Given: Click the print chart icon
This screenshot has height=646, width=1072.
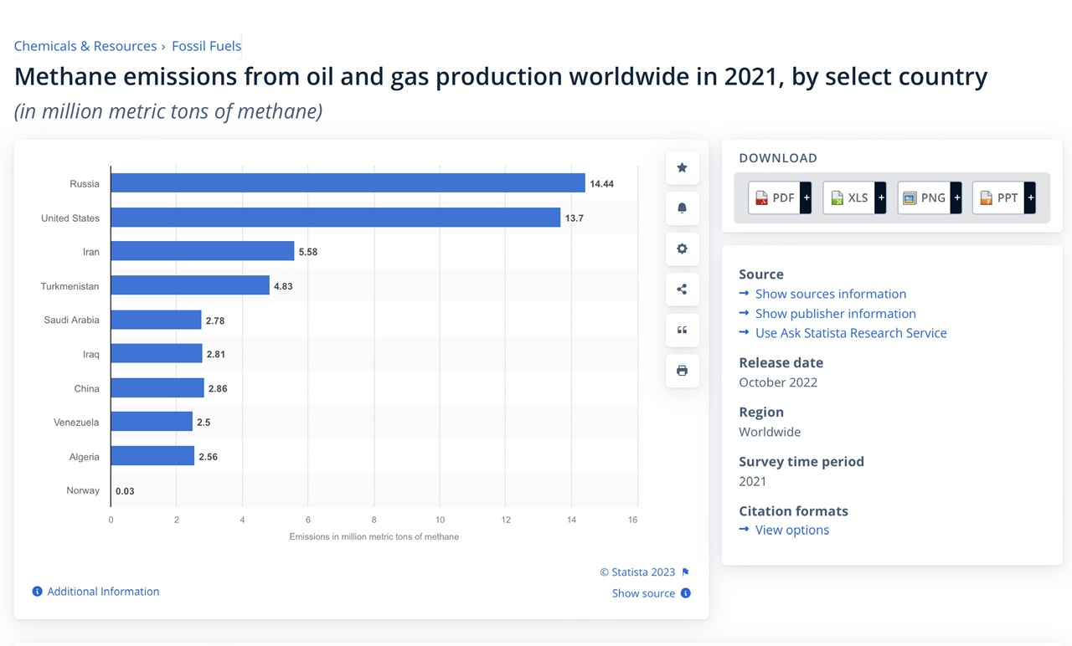Looking at the screenshot, I should 682,371.
